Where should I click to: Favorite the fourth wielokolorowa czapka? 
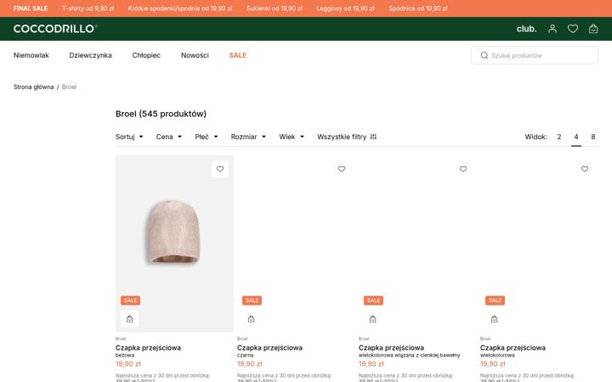coord(584,169)
